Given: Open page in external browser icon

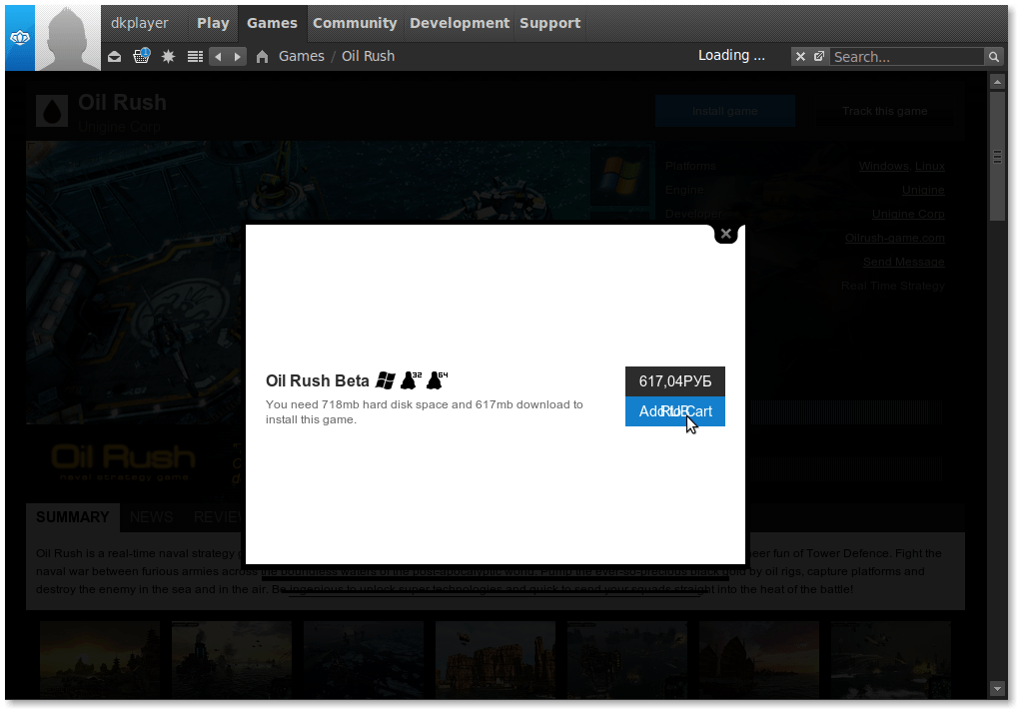Looking at the screenshot, I should point(819,56).
